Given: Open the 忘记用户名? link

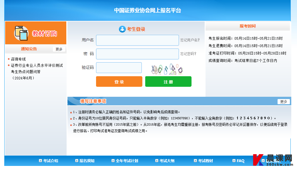Looking at the screenshot, I should (x=190, y=40).
